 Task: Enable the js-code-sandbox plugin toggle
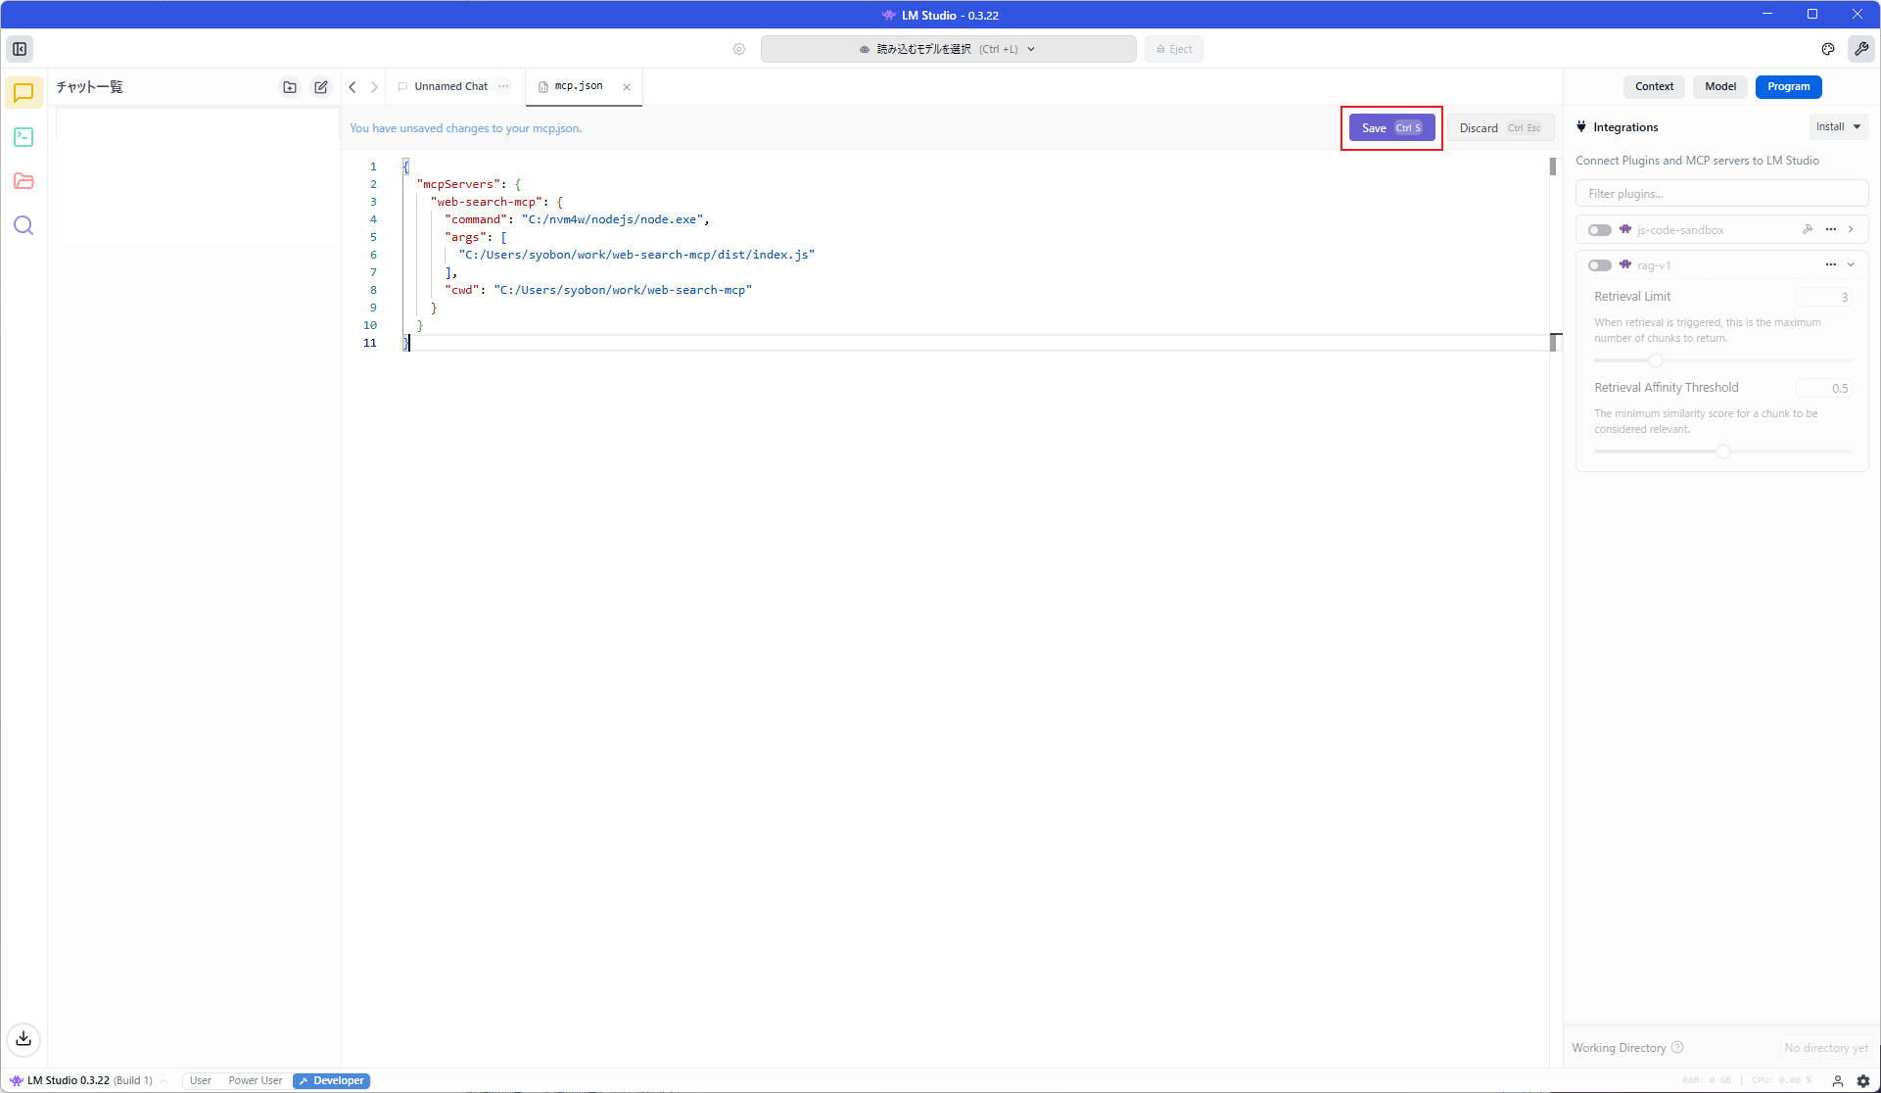click(x=1600, y=230)
